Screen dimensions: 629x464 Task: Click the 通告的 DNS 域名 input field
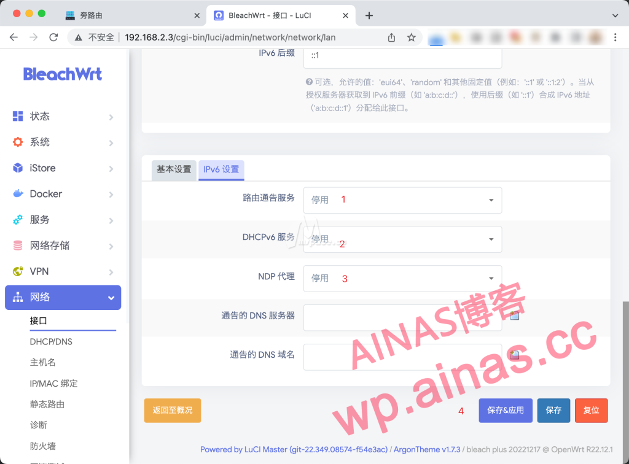click(402, 357)
